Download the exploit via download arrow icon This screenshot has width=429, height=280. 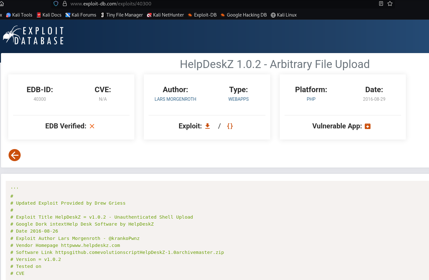tap(207, 126)
